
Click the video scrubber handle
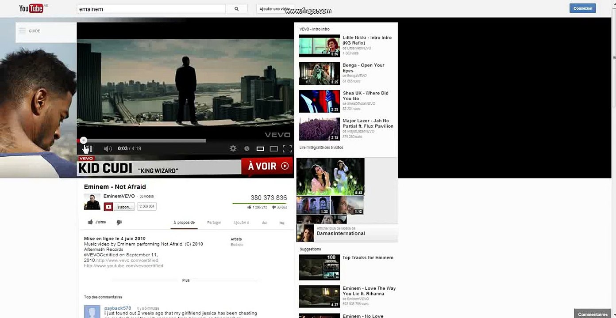tap(83, 141)
